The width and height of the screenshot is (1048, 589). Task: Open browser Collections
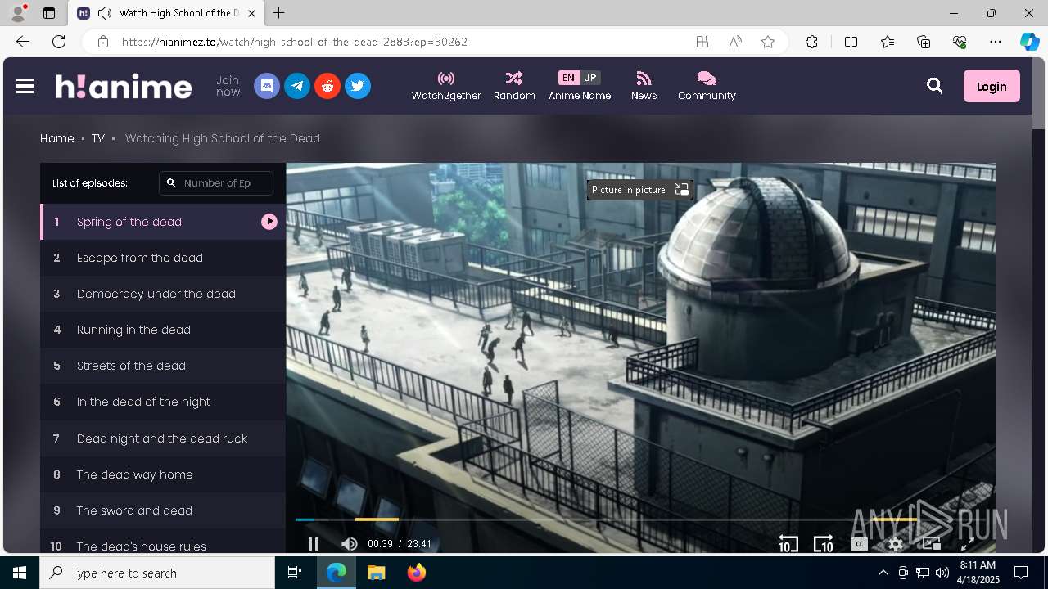tap(924, 42)
